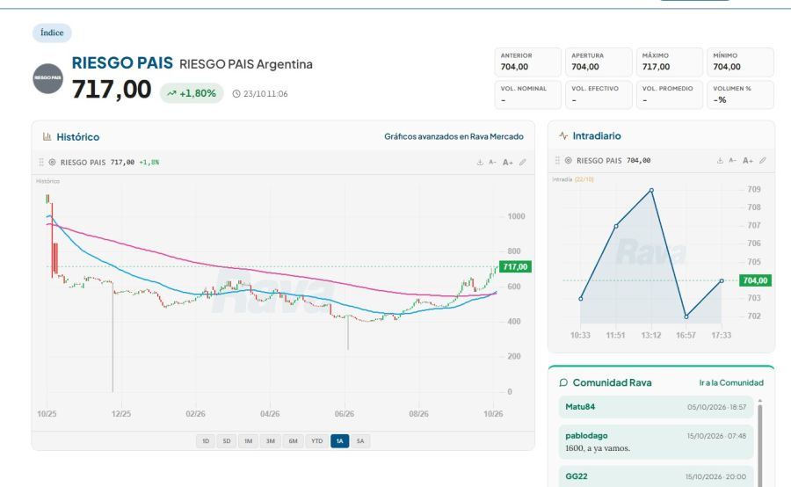Click the pulse icon beside Intradiario
791x487 pixels.
pos(563,135)
